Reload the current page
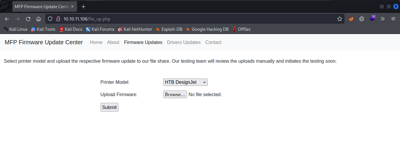This screenshot has height=155, width=400. point(28,19)
